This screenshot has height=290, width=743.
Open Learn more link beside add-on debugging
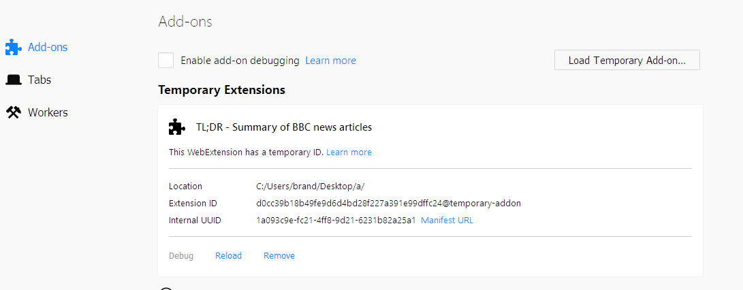click(x=330, y=61)
